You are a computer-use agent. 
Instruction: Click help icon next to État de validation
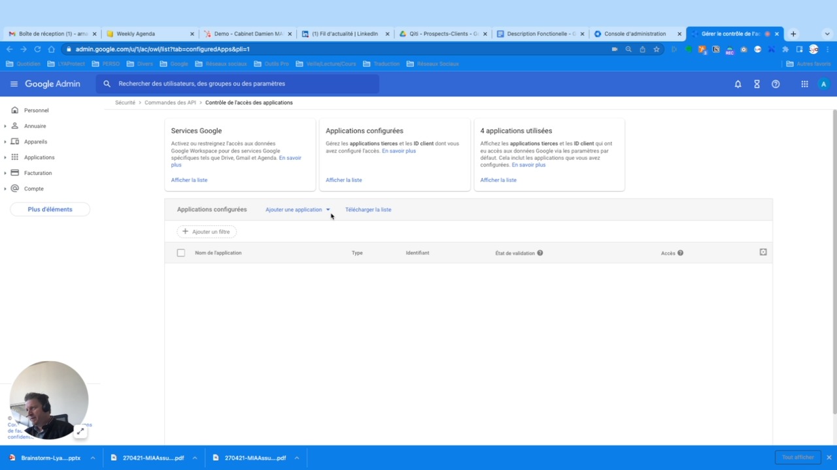(x=540, y=253)
